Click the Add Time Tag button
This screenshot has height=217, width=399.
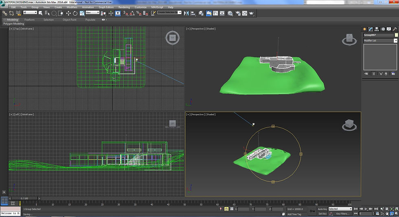pyautogui.click(x=294, y=214)
